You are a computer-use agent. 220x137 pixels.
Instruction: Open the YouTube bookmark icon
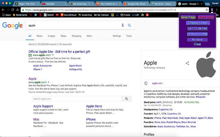click(57, 15)
